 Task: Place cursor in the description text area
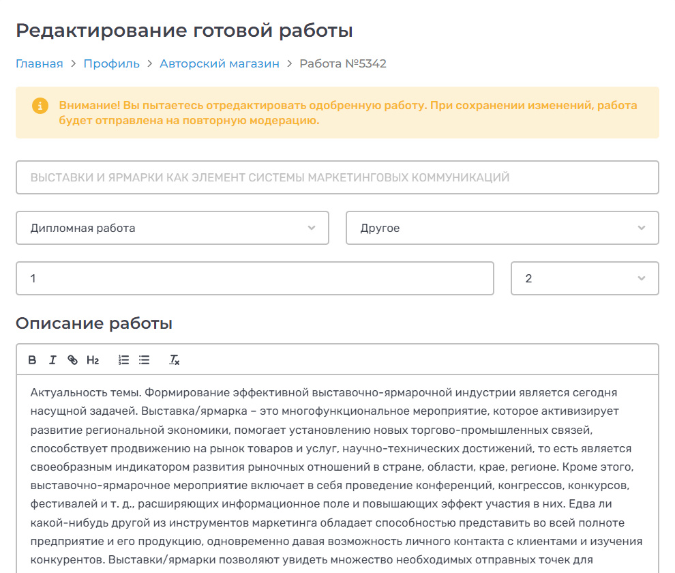tap(337, 471)
